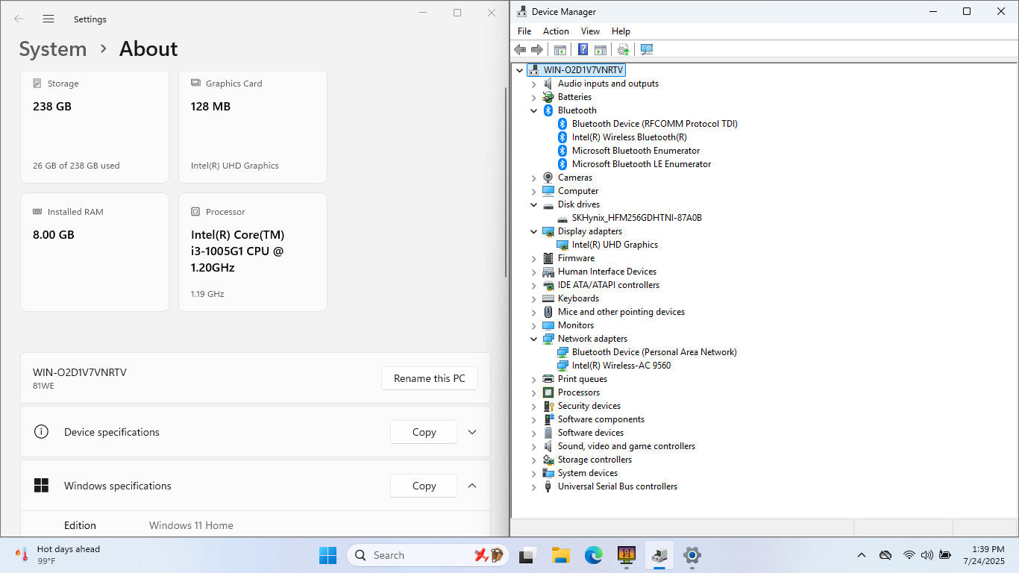Open the File menu in Device Manager

(524, 31)
